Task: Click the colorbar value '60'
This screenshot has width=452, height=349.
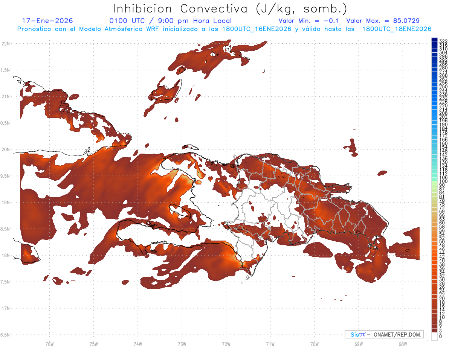Action: point(442,223)
